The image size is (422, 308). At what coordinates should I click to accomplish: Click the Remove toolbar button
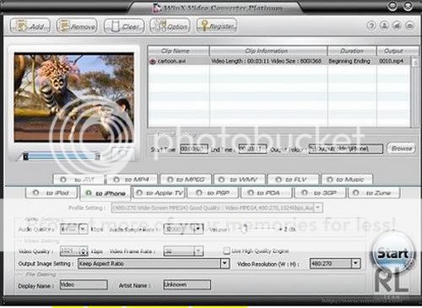pos(77,26)
